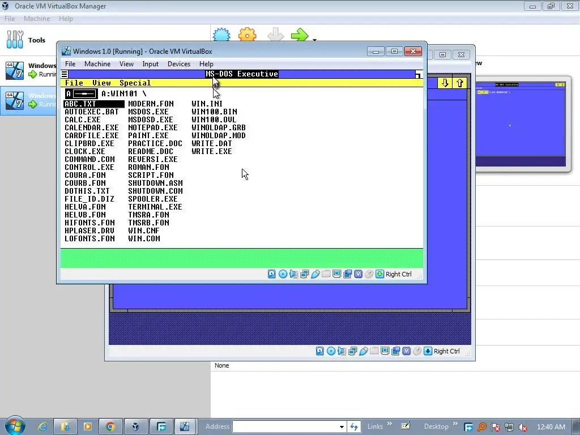The width and height of the screenshot is (580, 435).
Task: Select PAINT.EXE in file list
Action: click(148, 136)
